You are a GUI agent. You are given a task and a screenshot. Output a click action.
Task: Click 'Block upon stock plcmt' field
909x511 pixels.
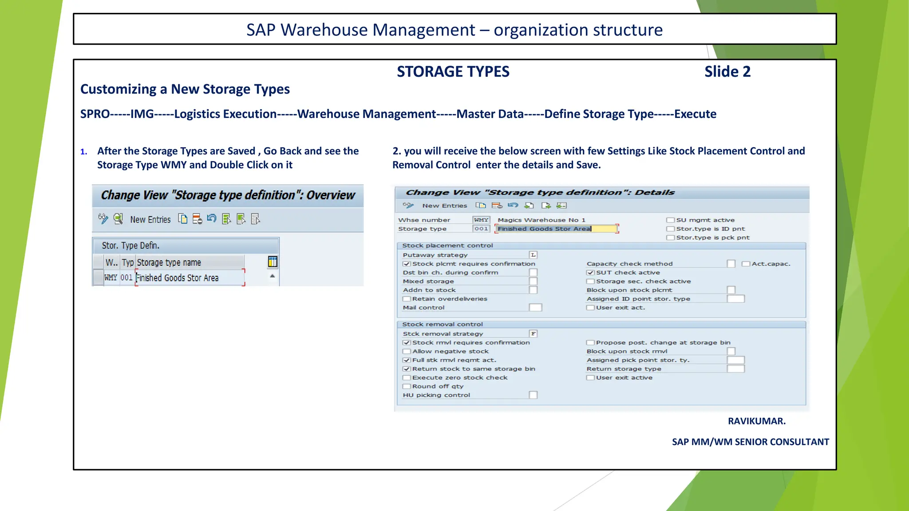click(731, 290)
